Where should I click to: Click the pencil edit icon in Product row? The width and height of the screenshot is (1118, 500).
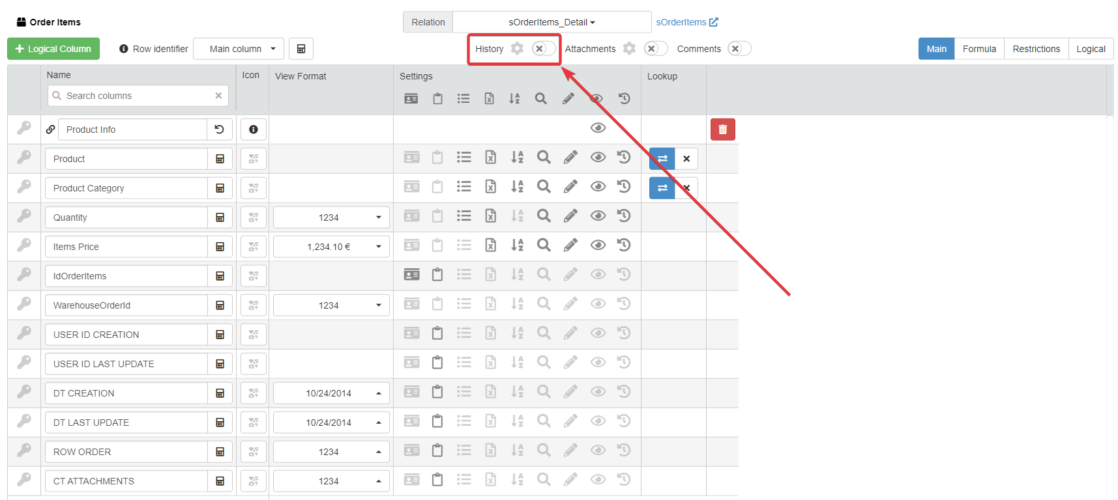[570, 158]
